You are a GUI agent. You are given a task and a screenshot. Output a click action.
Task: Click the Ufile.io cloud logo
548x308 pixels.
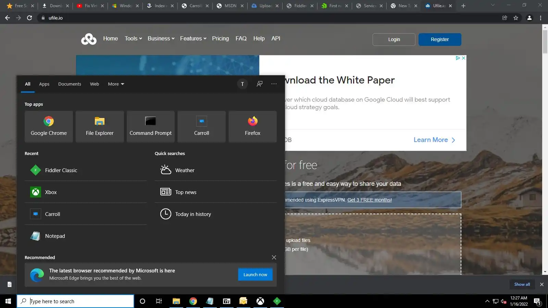click(89, 39)
